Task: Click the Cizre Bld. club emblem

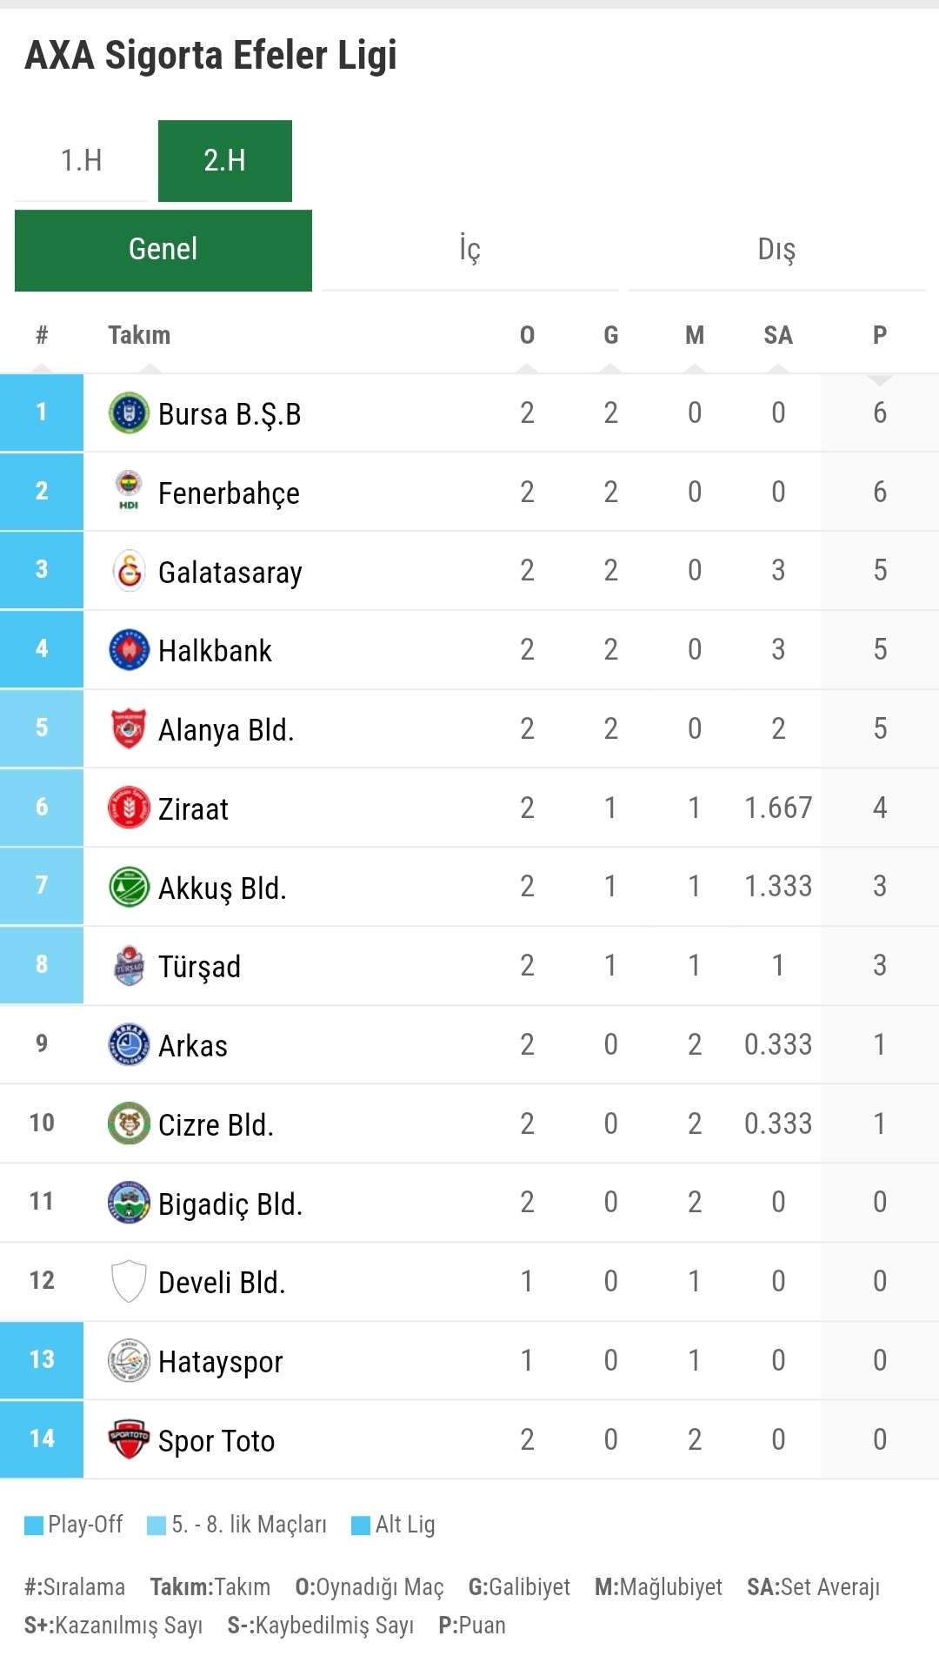Action: point(129,1123)
